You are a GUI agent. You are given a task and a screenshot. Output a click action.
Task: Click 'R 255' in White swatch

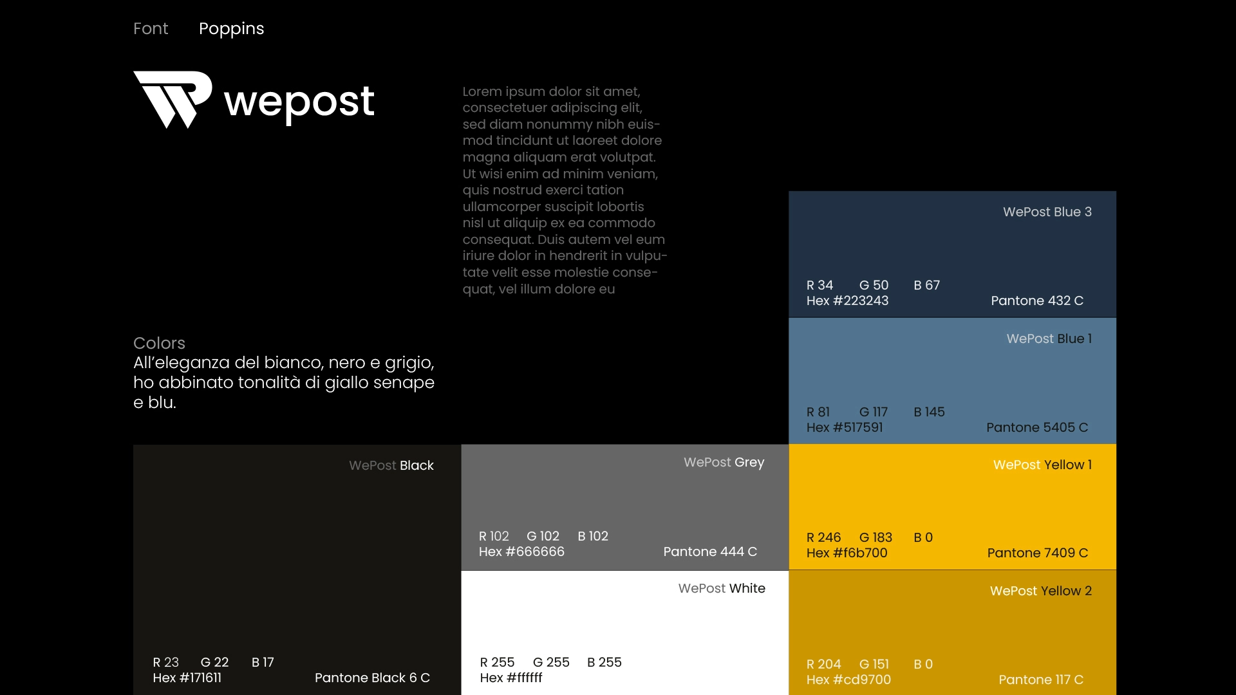point(497,662)
